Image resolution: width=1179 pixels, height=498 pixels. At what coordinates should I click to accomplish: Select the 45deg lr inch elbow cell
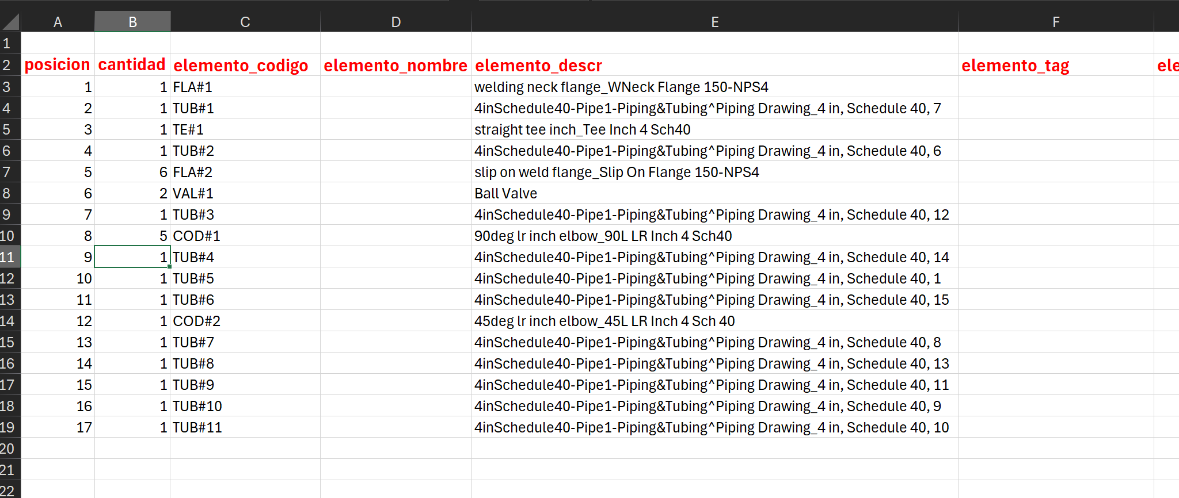[714, 321]
